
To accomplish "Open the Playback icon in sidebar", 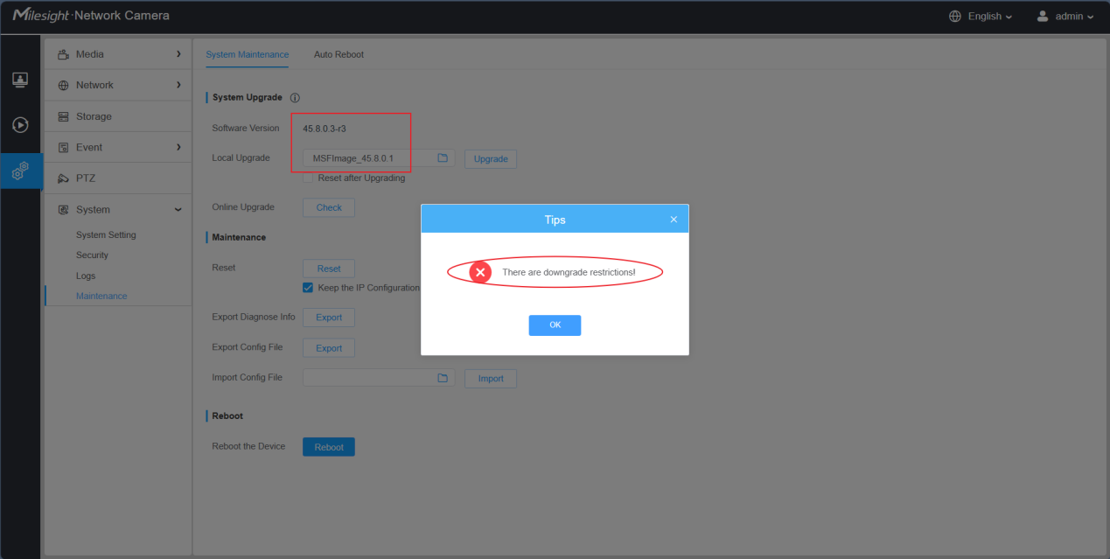I will coord(20,125).
